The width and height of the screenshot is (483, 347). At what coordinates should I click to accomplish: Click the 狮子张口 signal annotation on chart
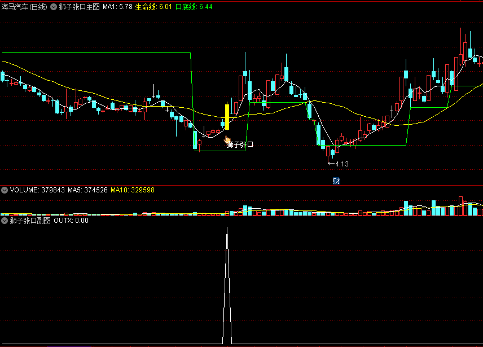coord(240,144)
